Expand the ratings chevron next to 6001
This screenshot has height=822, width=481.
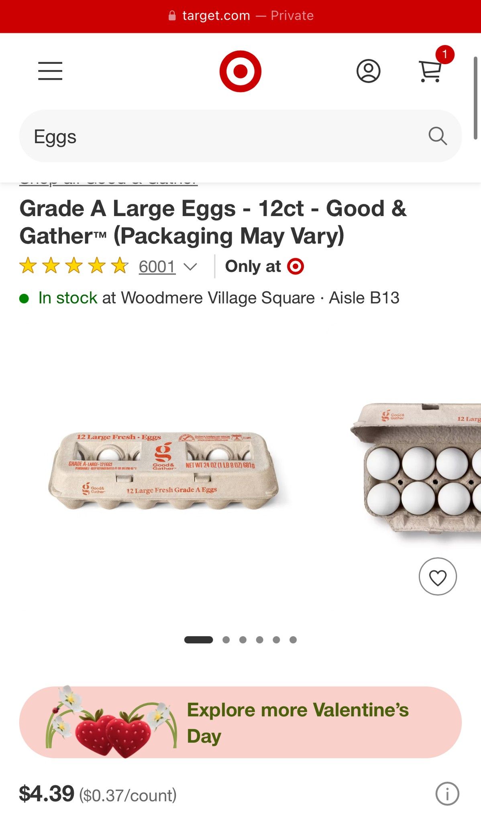point(190,267)
